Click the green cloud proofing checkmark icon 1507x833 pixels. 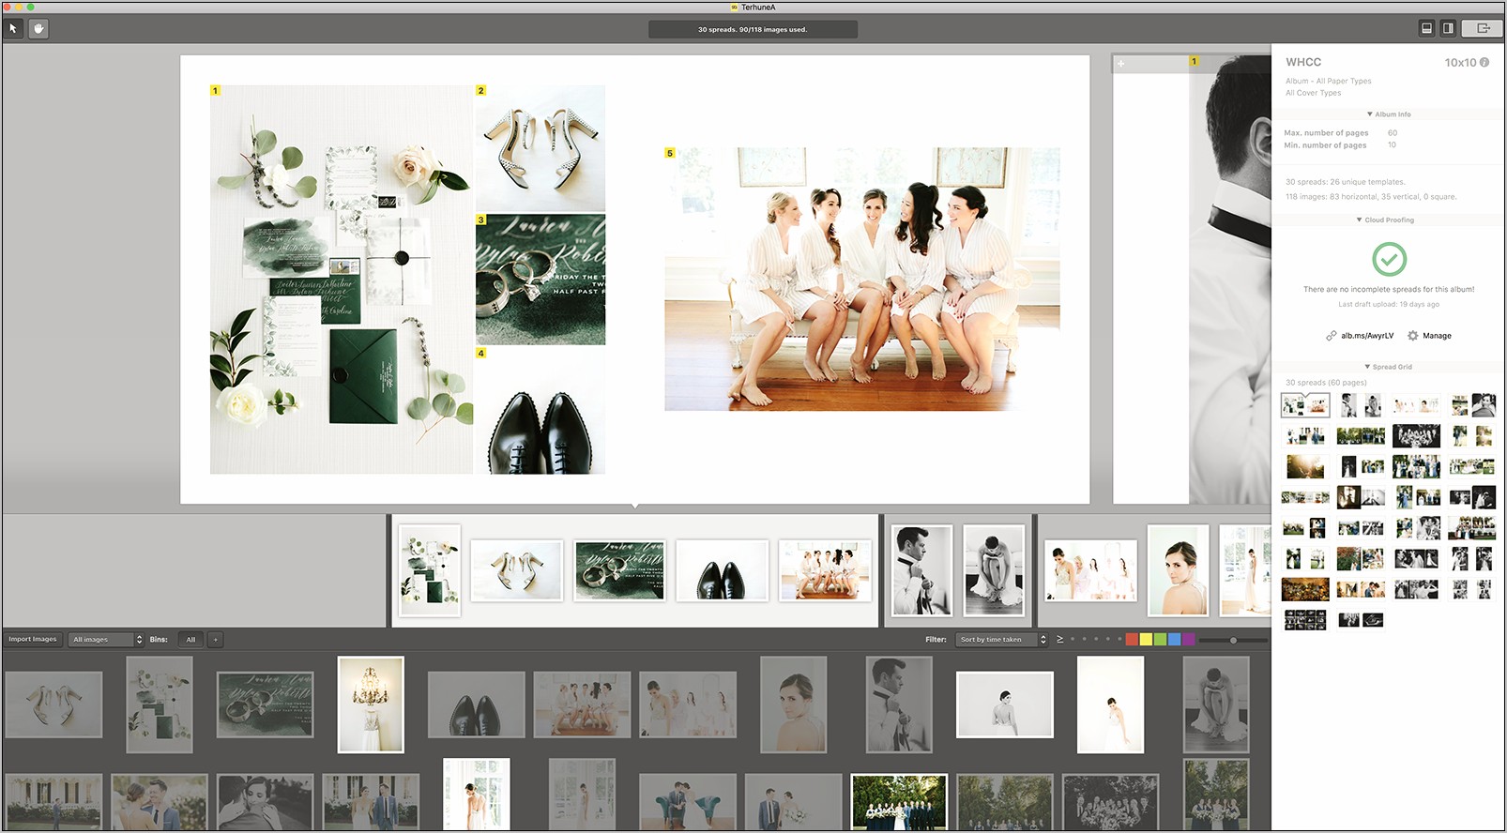point(1389,259)
